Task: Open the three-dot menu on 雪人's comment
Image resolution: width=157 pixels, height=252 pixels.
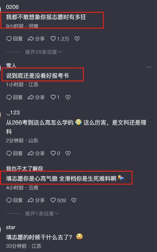Action: (x=149, y=67)
